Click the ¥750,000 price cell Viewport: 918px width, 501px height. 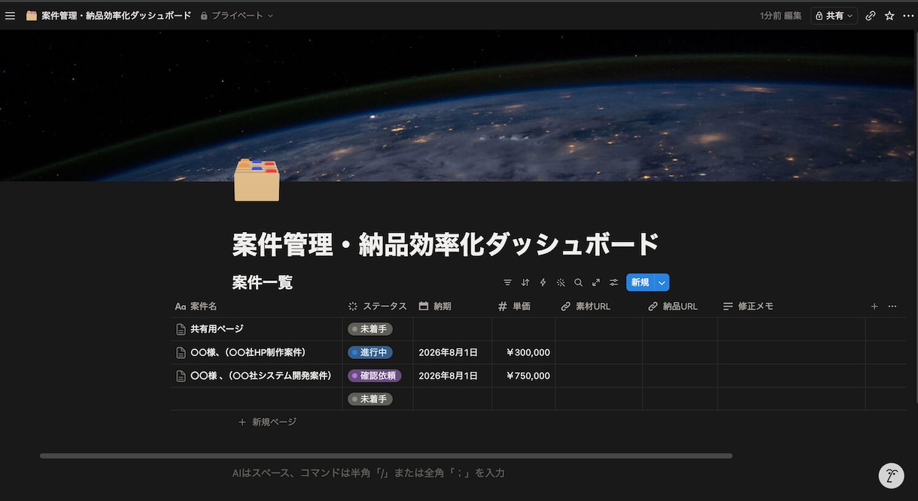pos(527,376)
